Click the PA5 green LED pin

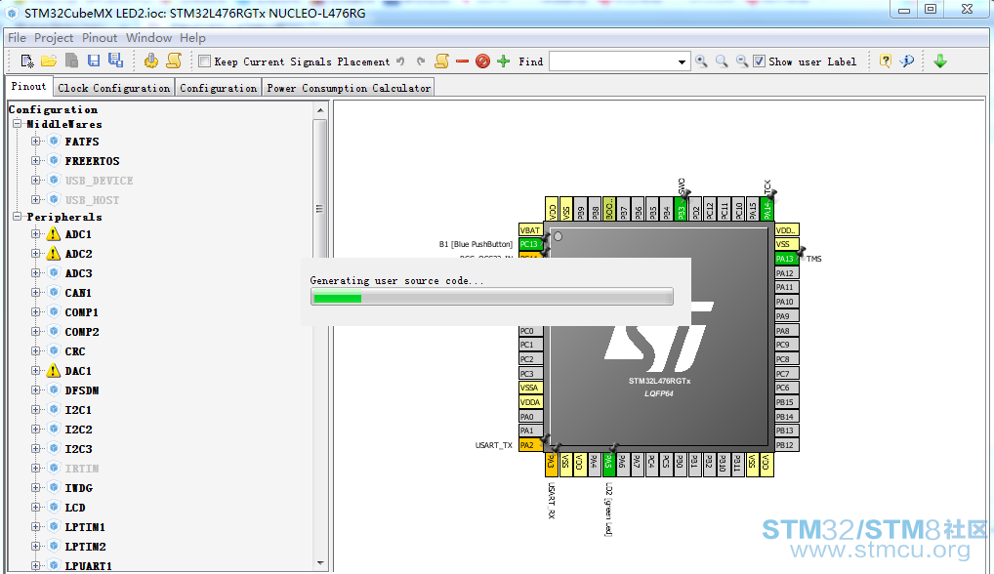tap(608, 464)
